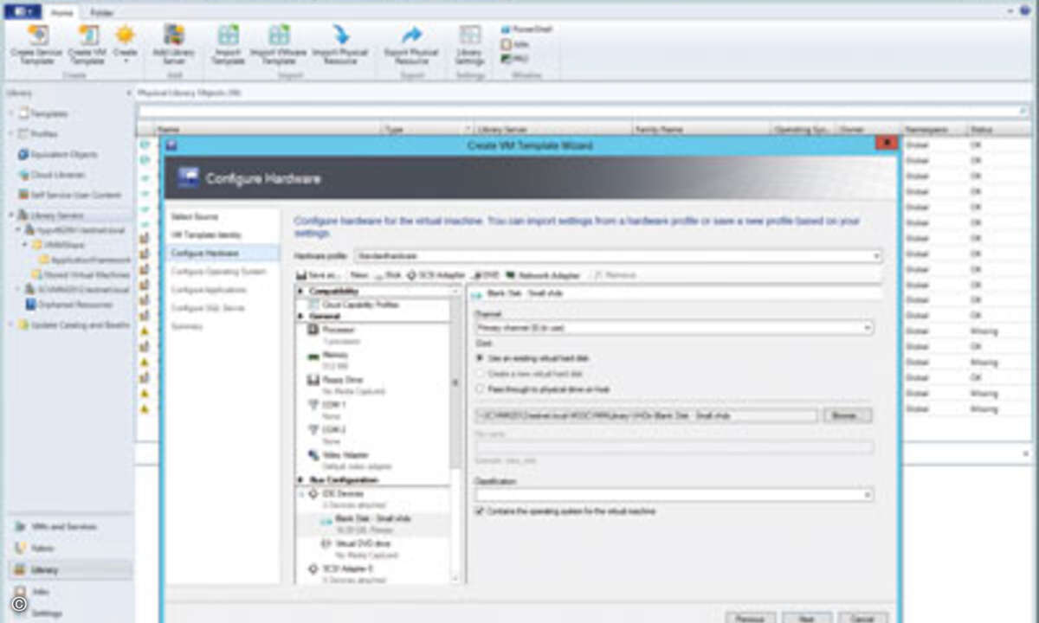Click Create Service Template ribbon icon
This screenshot has width=1039, height=623.
tap(38, 45)
